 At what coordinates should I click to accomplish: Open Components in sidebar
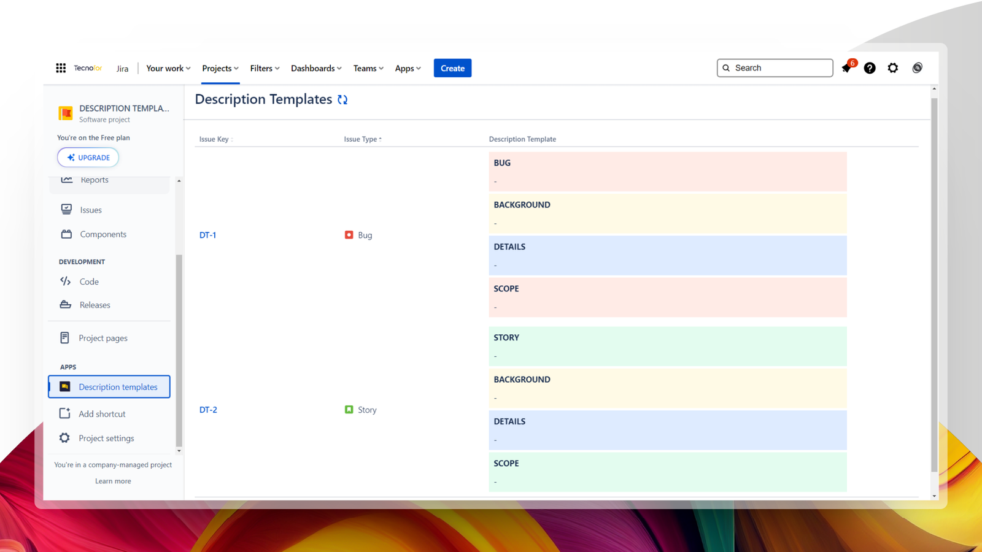[x=103, y=234]
